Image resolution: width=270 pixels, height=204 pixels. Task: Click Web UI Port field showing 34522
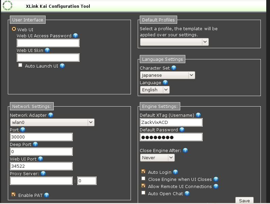[41, 166]
